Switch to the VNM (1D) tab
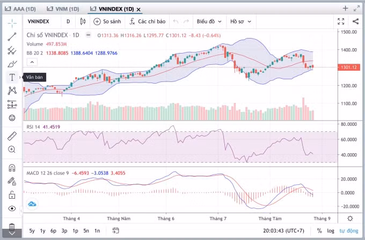The width and height of the screenshot is (365, 240). coord(63,9)
